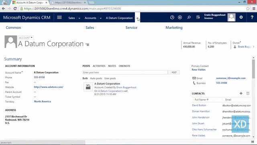This screenshot has width=257, height=145.
Task: Click the Sales navigation item
Action: 71,18
